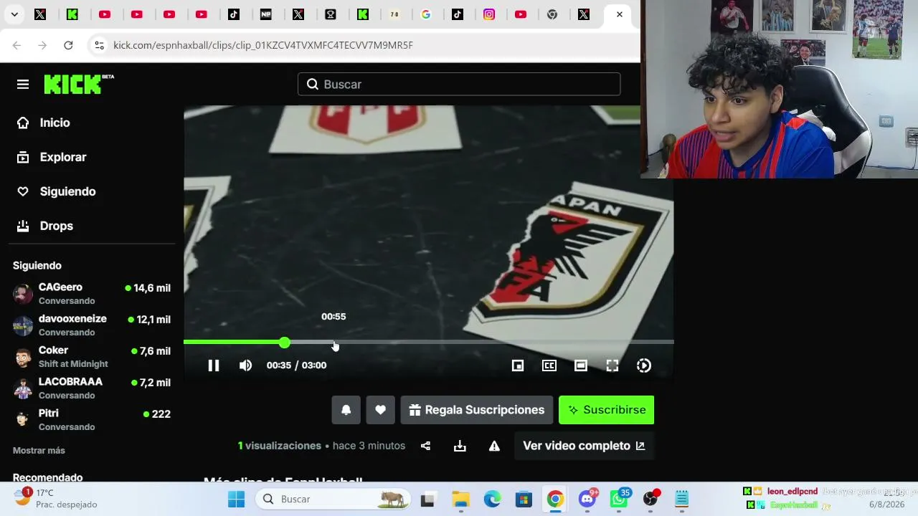Open Discord from the taskbar
Image resolution: width=918 pixels, height=516 pixels.
(x=587, y=499)
